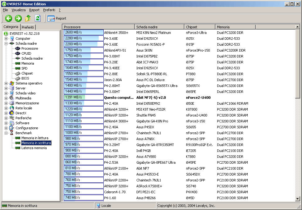Click the green 1391 MB/s bar
This screenshot has width=302, height=210.
tap(83, 97)
